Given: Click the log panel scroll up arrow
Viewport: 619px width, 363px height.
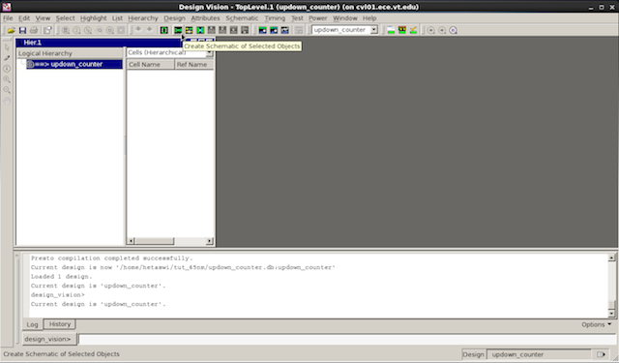Looking at the screenshot, I should click(611, 257).
